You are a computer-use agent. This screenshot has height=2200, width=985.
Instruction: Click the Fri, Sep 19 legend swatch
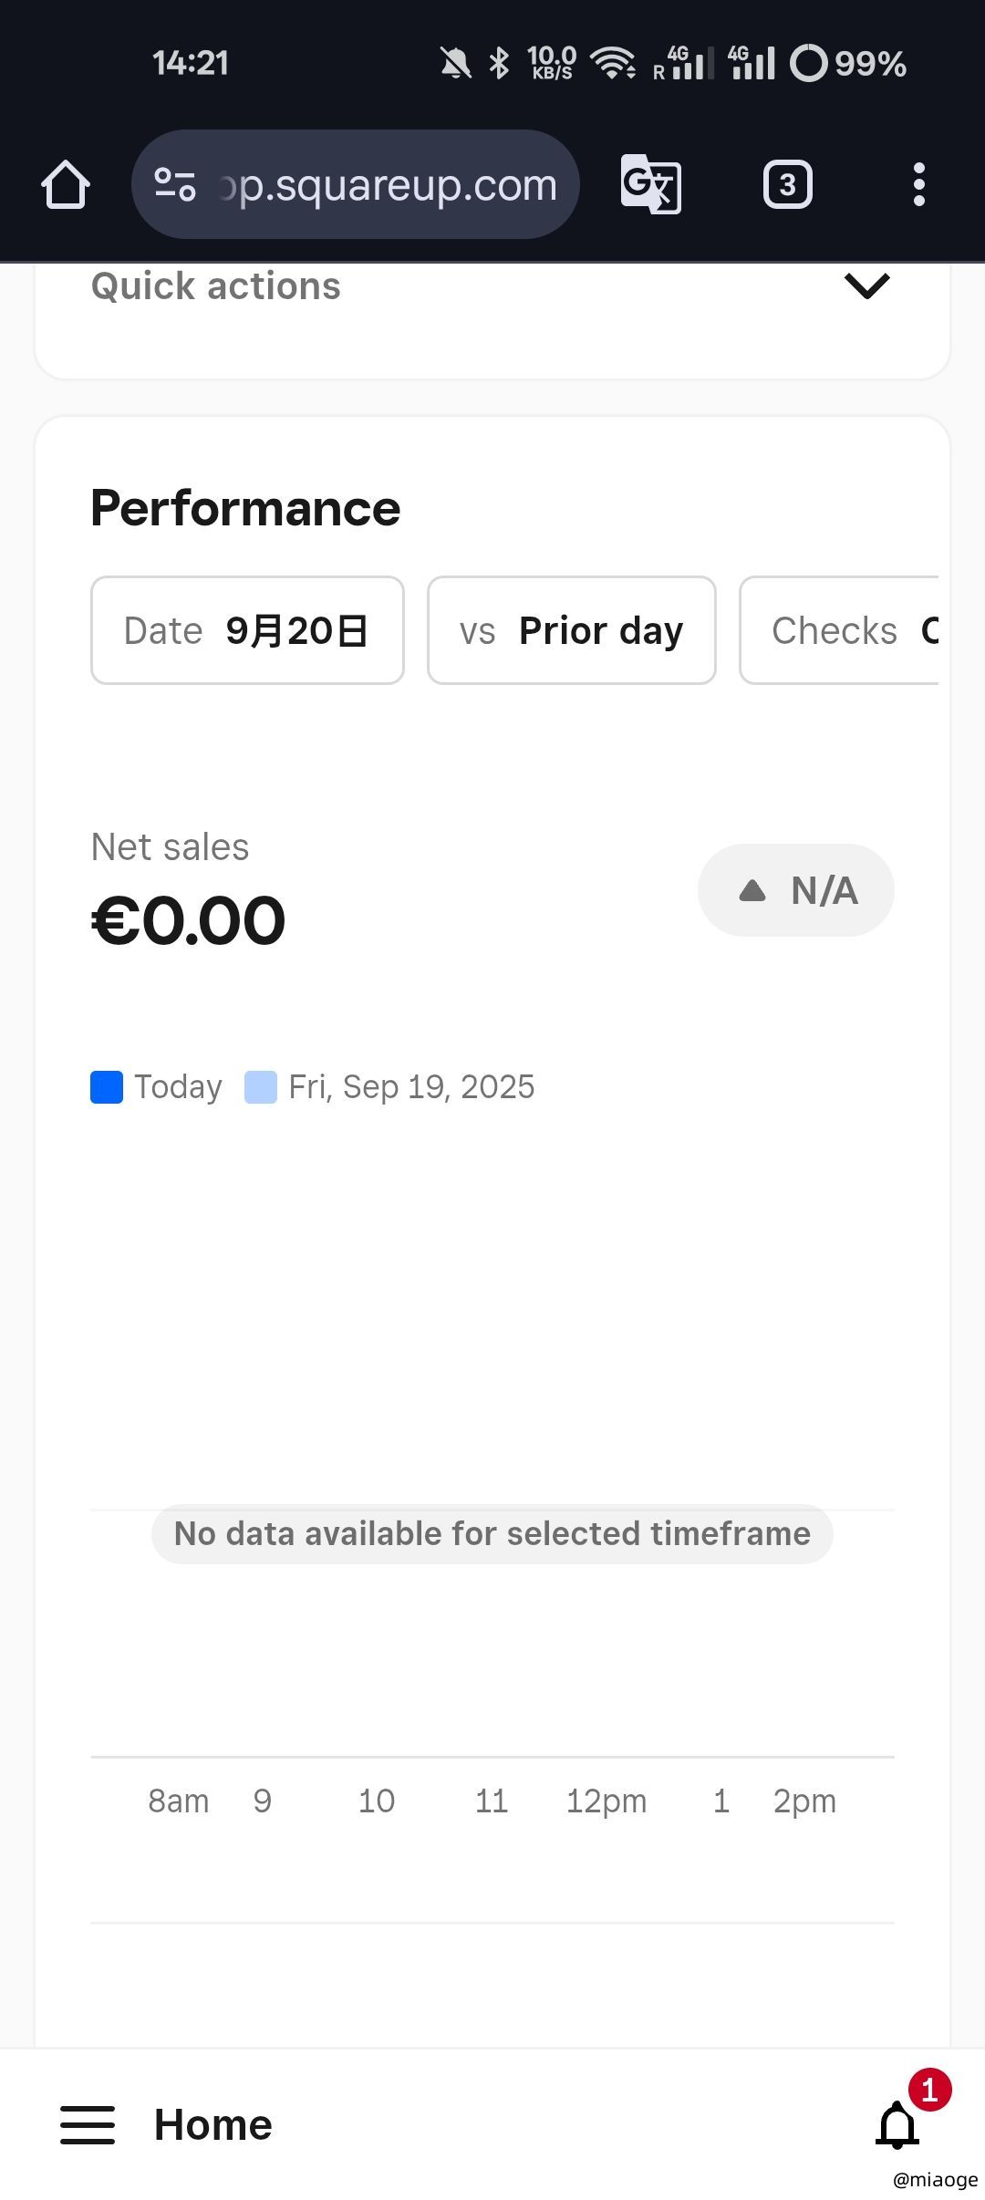pos(261,1087)
